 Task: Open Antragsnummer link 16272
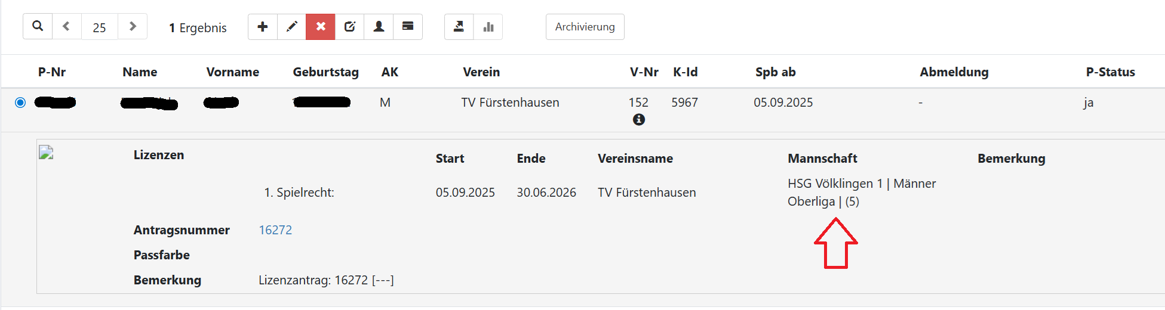point(275,230)
